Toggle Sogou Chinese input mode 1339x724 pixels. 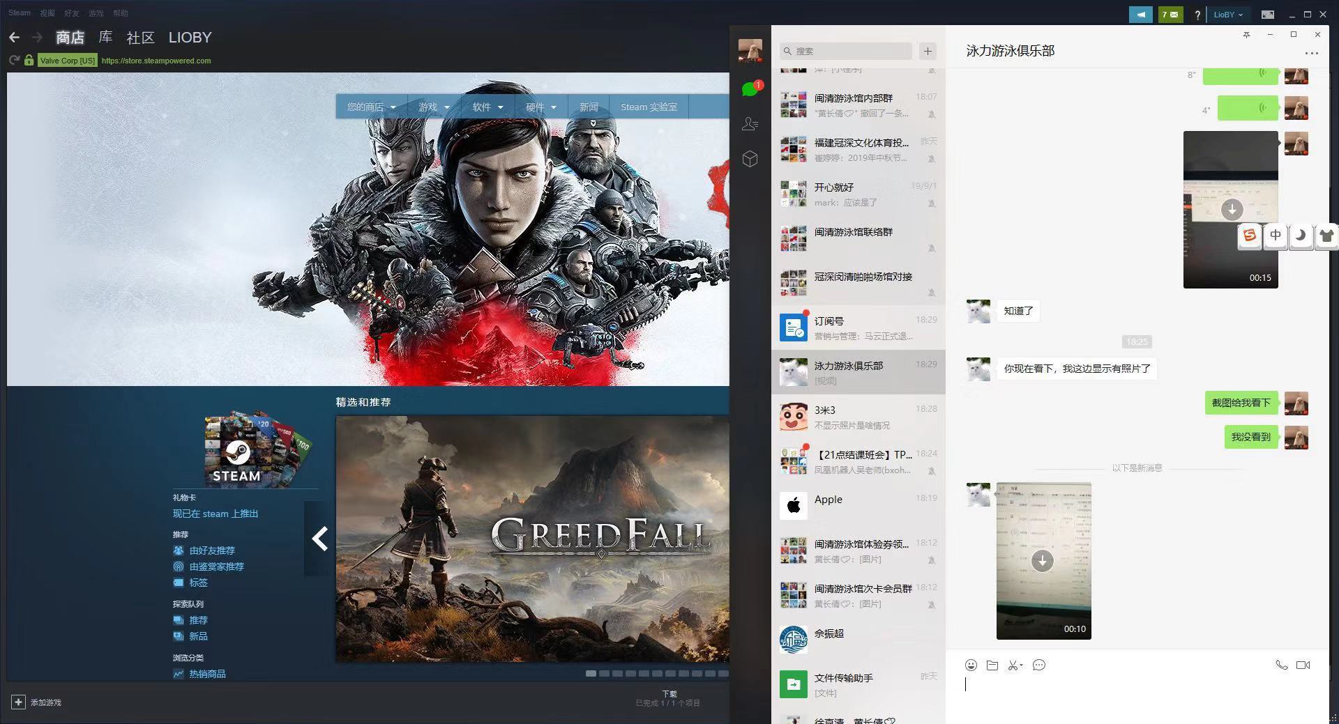pyautogui.click(x=1276, y=235)
